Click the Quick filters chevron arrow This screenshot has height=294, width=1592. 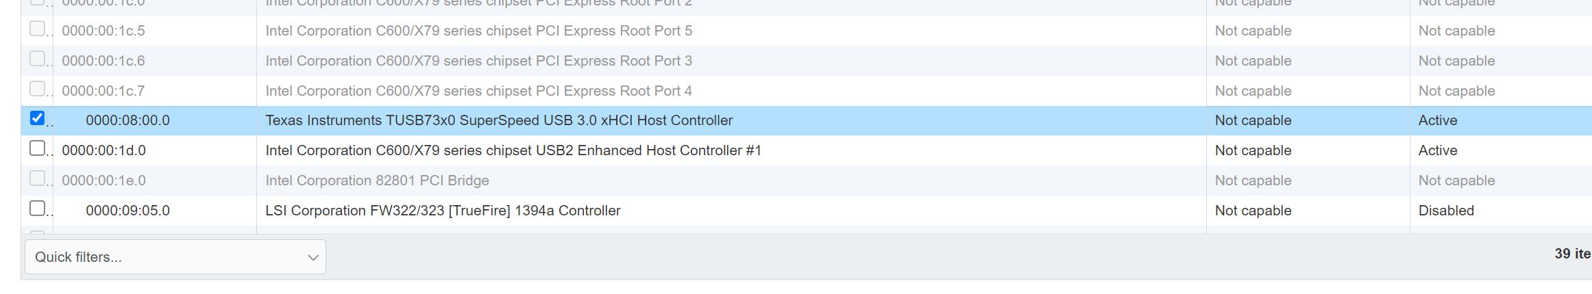click(313, 258)
